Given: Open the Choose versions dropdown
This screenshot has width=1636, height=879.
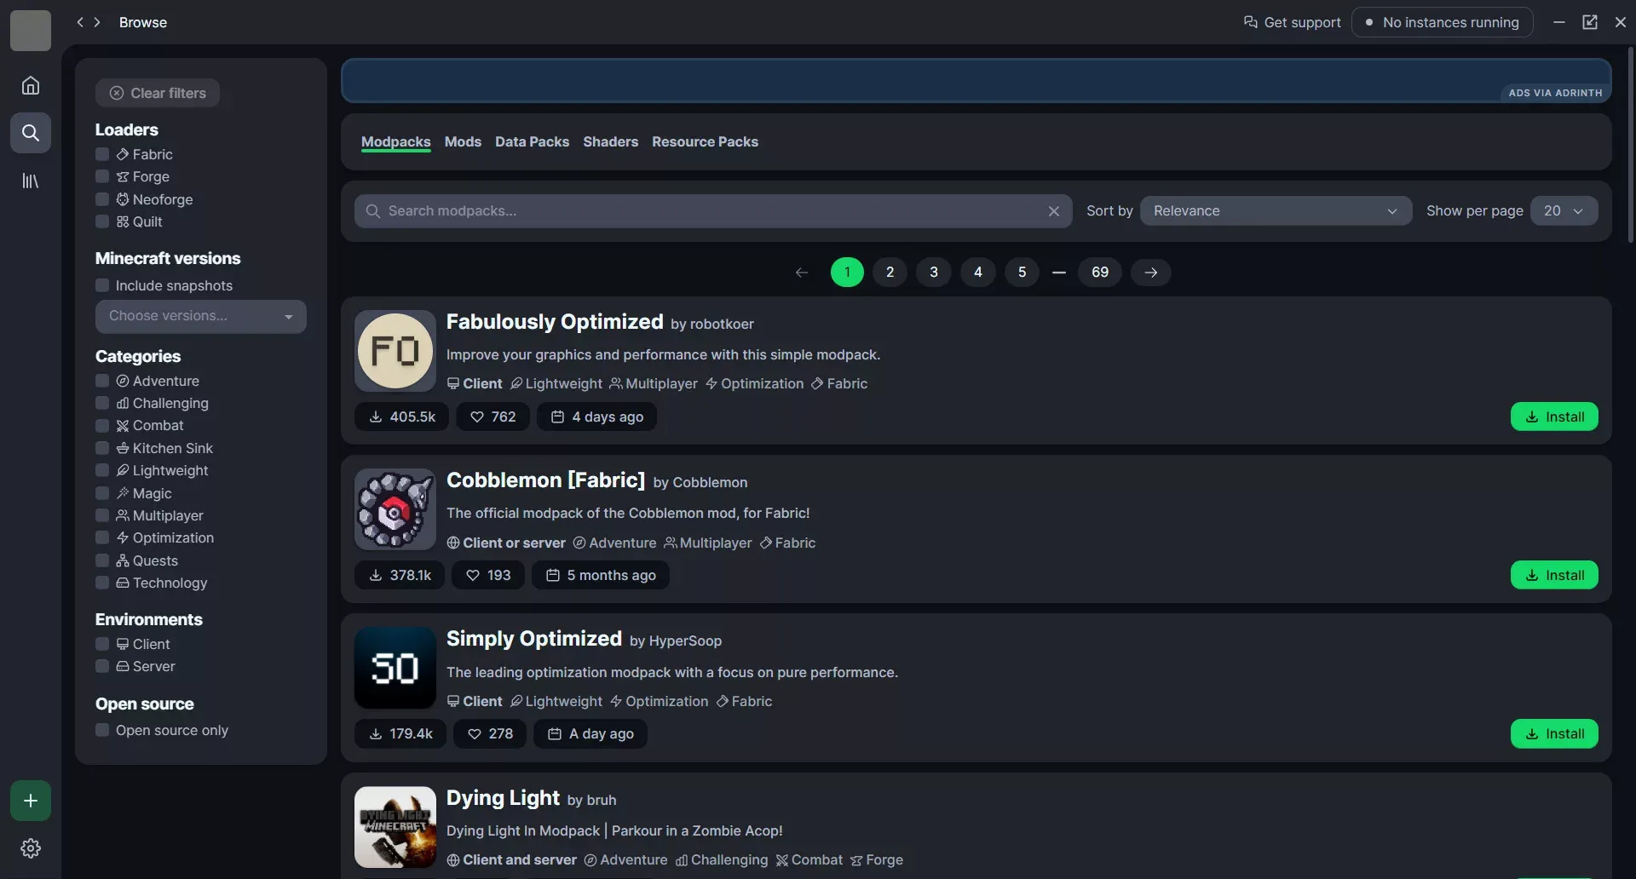Looking at the screenshot, I should pyautogui.click(x=201, y=316).
